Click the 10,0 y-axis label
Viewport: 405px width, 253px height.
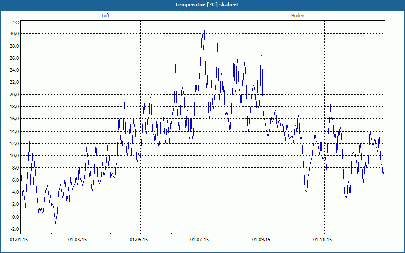click(14, 155)
